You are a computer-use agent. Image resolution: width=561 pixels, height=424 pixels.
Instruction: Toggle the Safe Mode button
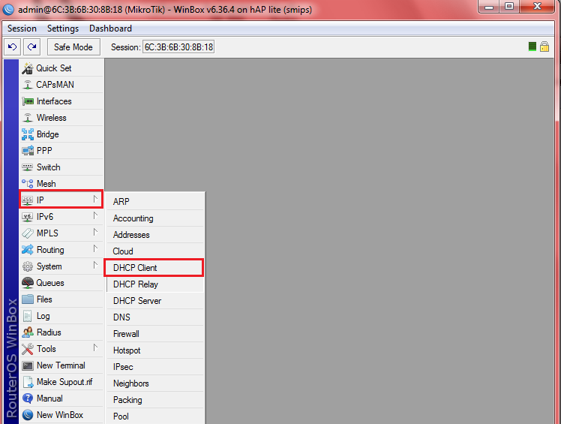pyautogui.click(x=73, y=47)
